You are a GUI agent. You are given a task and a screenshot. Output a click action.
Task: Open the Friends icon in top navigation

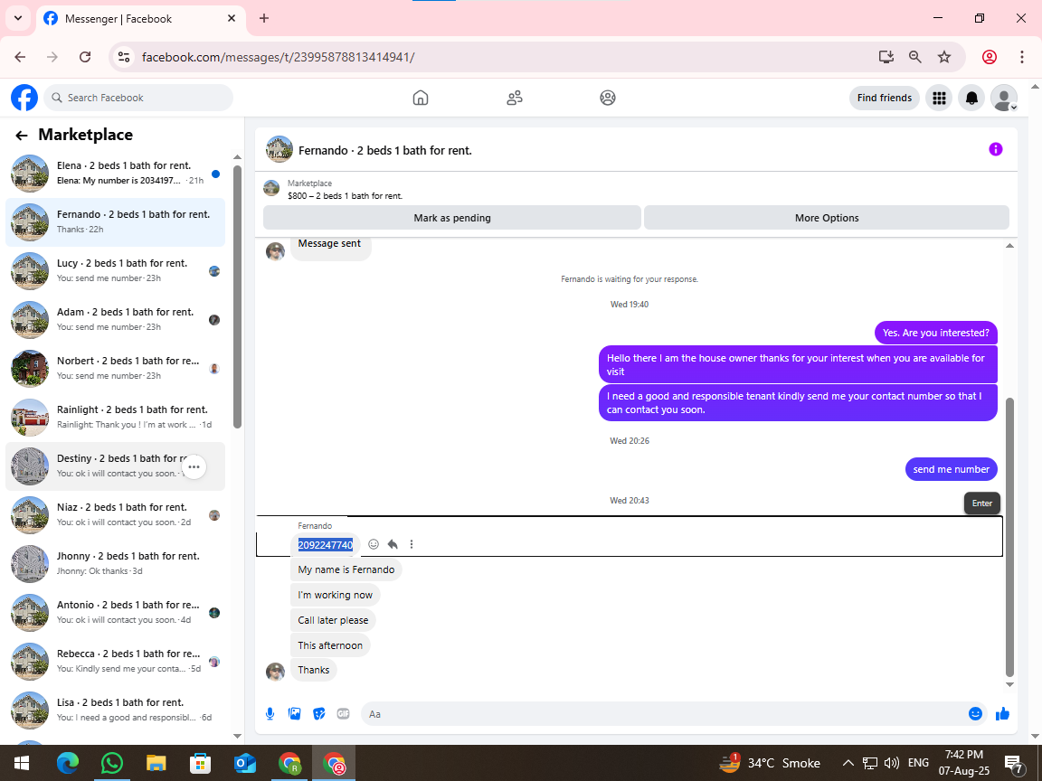[515, 98]
